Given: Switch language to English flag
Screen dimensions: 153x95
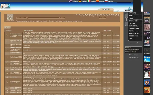Looking at the screenshot, I should tap(71, 1).
